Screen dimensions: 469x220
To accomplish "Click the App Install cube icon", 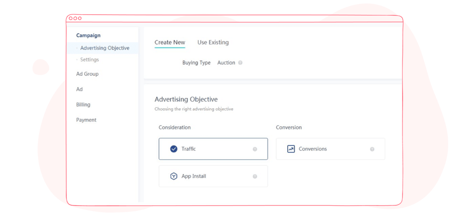I will click(x=174, y=176).
